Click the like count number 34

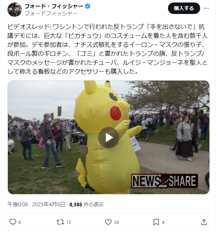click(x=117, y=222)
